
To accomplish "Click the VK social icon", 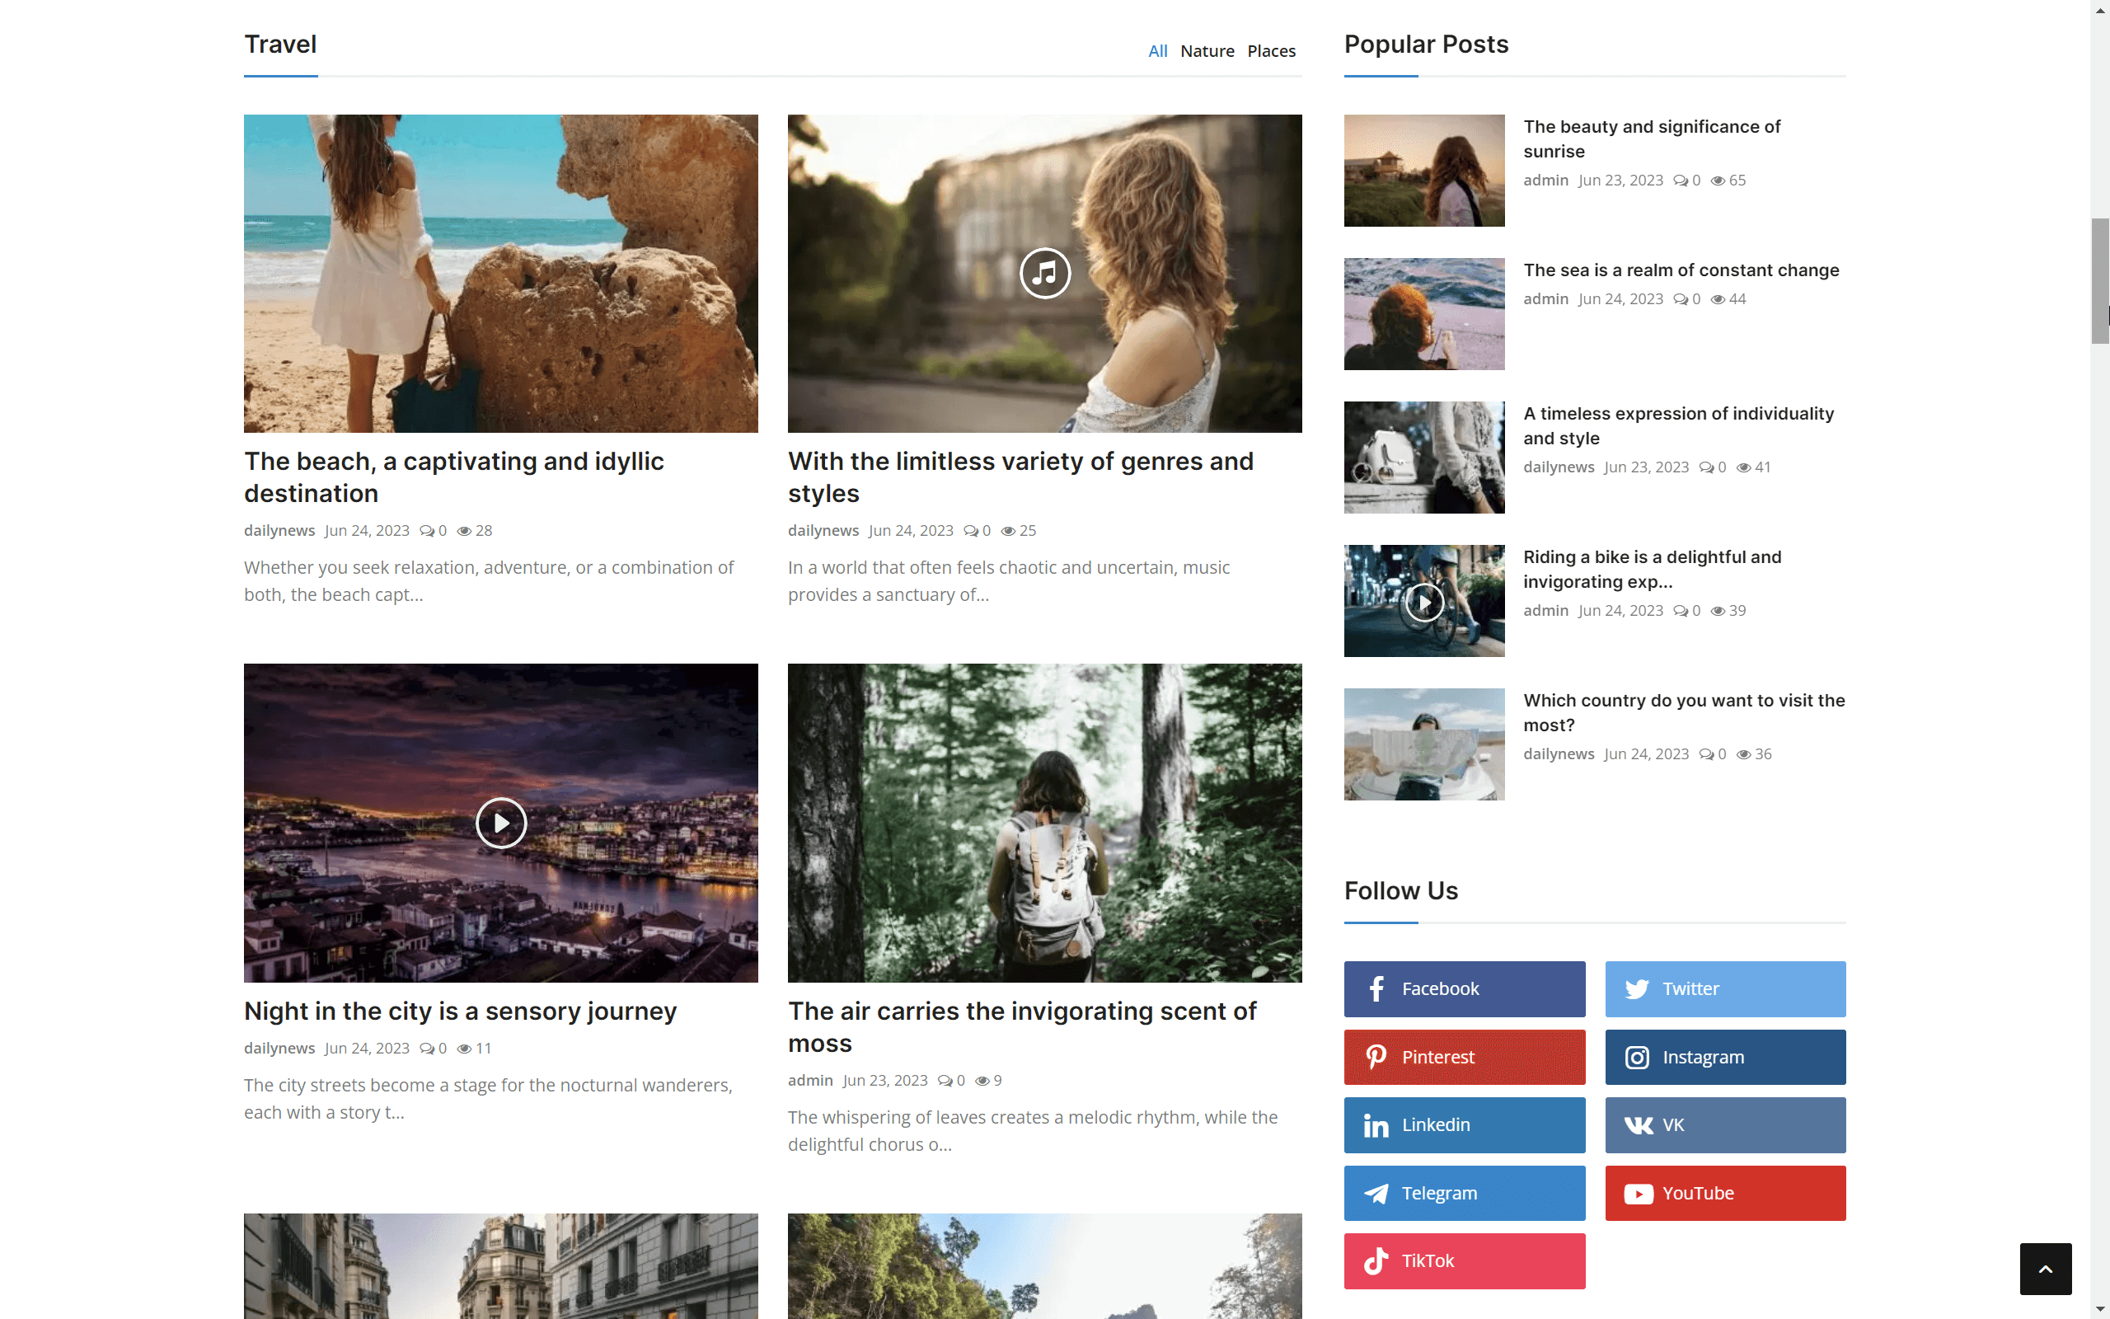I will coord(1639,1124).
